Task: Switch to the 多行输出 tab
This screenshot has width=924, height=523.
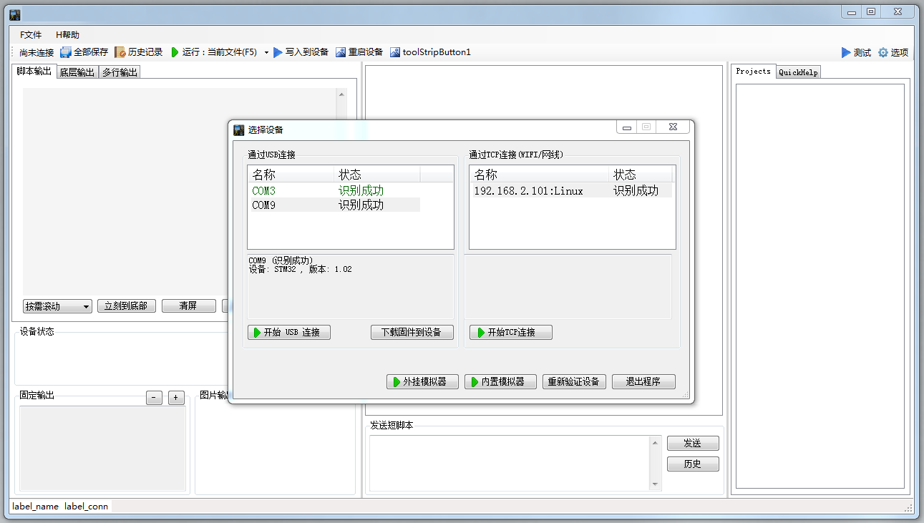Action: (120, 72)
